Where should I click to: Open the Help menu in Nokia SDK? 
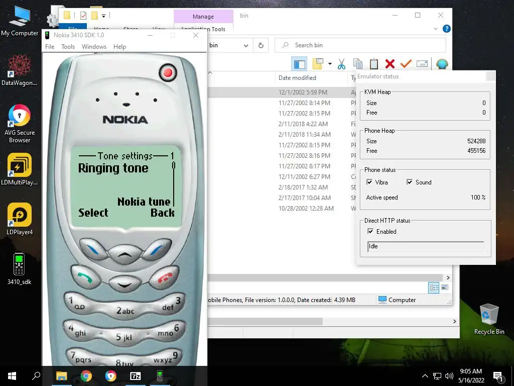[119, 47]
